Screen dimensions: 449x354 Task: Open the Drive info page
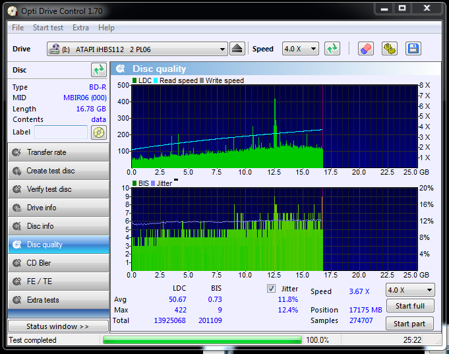[59, 208]
